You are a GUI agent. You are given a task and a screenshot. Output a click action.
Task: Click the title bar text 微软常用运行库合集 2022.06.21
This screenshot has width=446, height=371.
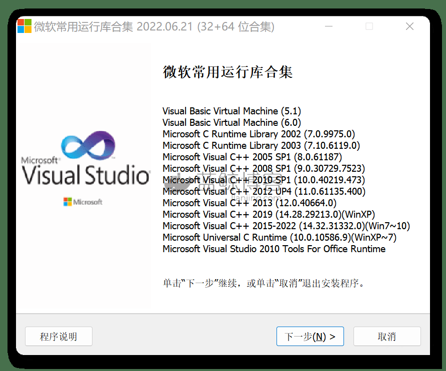tap(154, 26)
